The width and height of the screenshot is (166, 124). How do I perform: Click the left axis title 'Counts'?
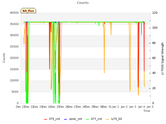click(x=4, y=58)
